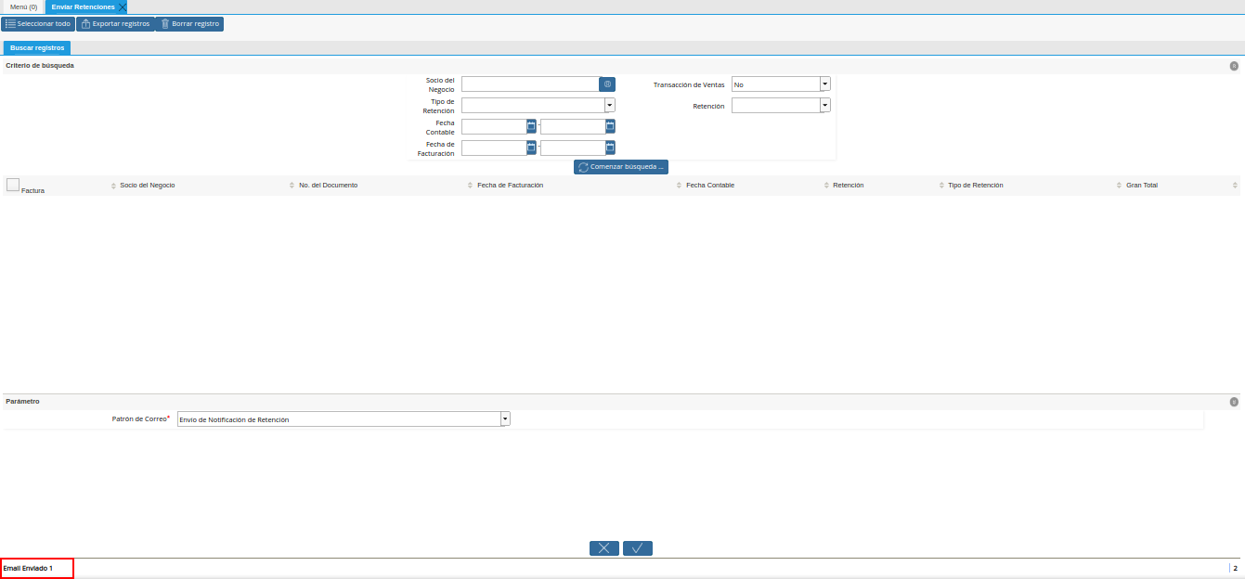Focus the Fecha Contable end date field
This screenshot has width=1245, height=579.
click(x=573, y=126)
